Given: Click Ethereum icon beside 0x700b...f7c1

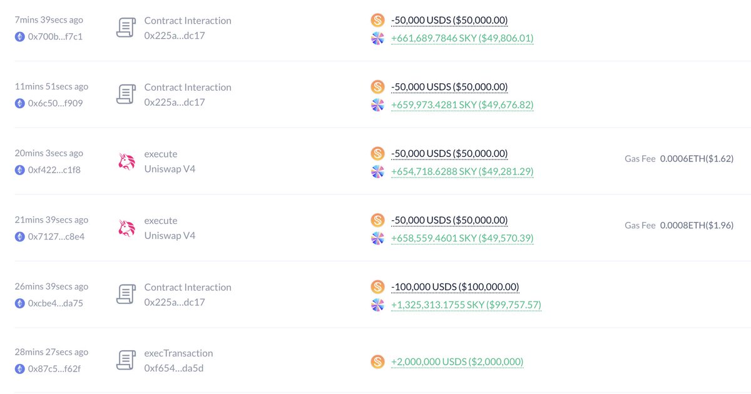Looking at the screenshot, I should tap(20, 36).
